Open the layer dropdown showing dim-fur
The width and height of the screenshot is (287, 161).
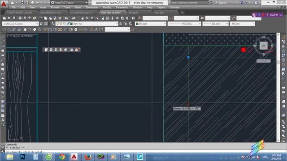coord(87,24)
